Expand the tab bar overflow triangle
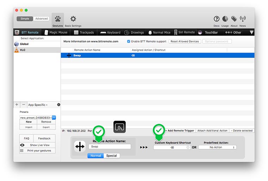The height and width of the screenshot is (181, 268). pos(251,32)
